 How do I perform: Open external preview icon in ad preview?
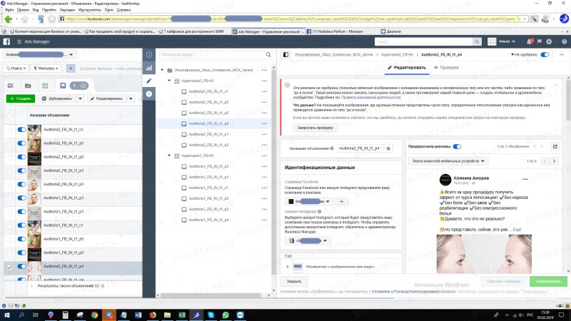tap(555, 146)
